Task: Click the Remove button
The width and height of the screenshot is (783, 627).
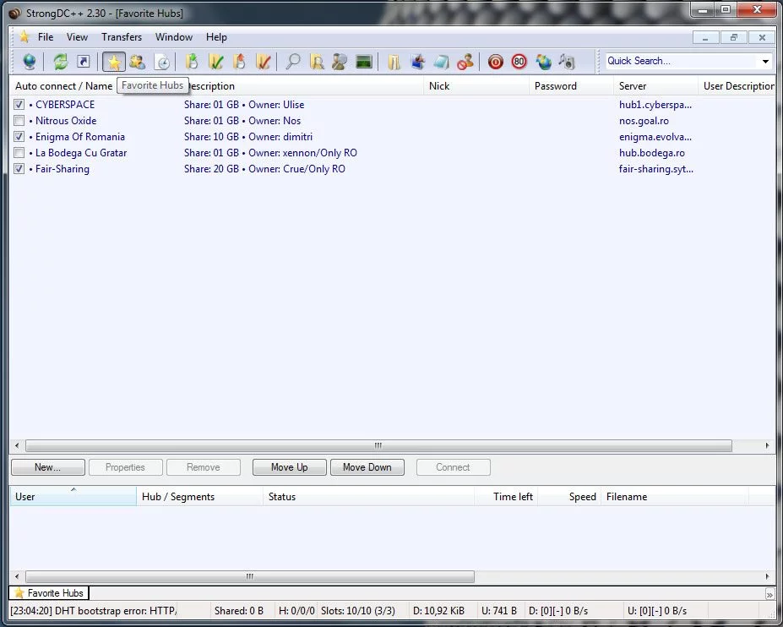Action: pos(204,467)
